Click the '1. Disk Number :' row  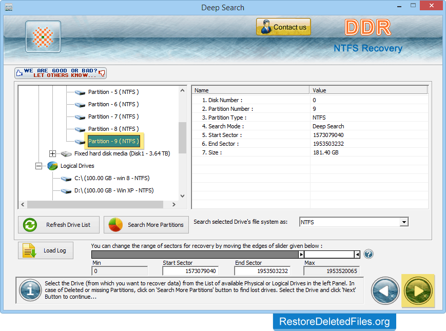310,100
